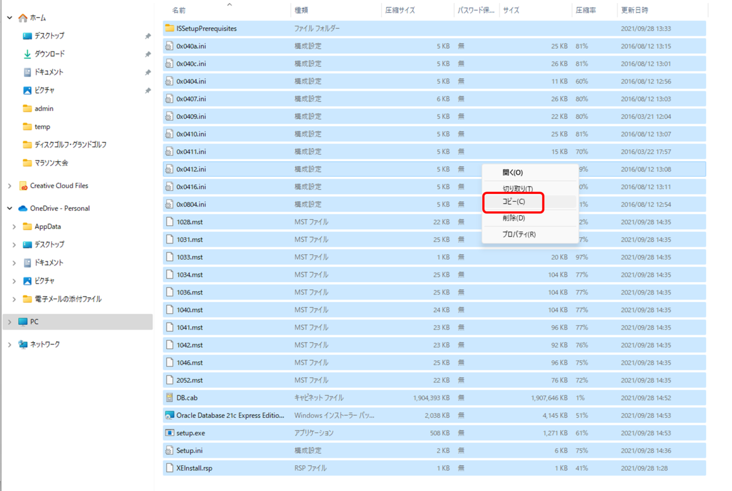Select プロパティ(R) in the context menu
Image resolution: width=732 pixels, height=491 pixels.
(518, 234)
